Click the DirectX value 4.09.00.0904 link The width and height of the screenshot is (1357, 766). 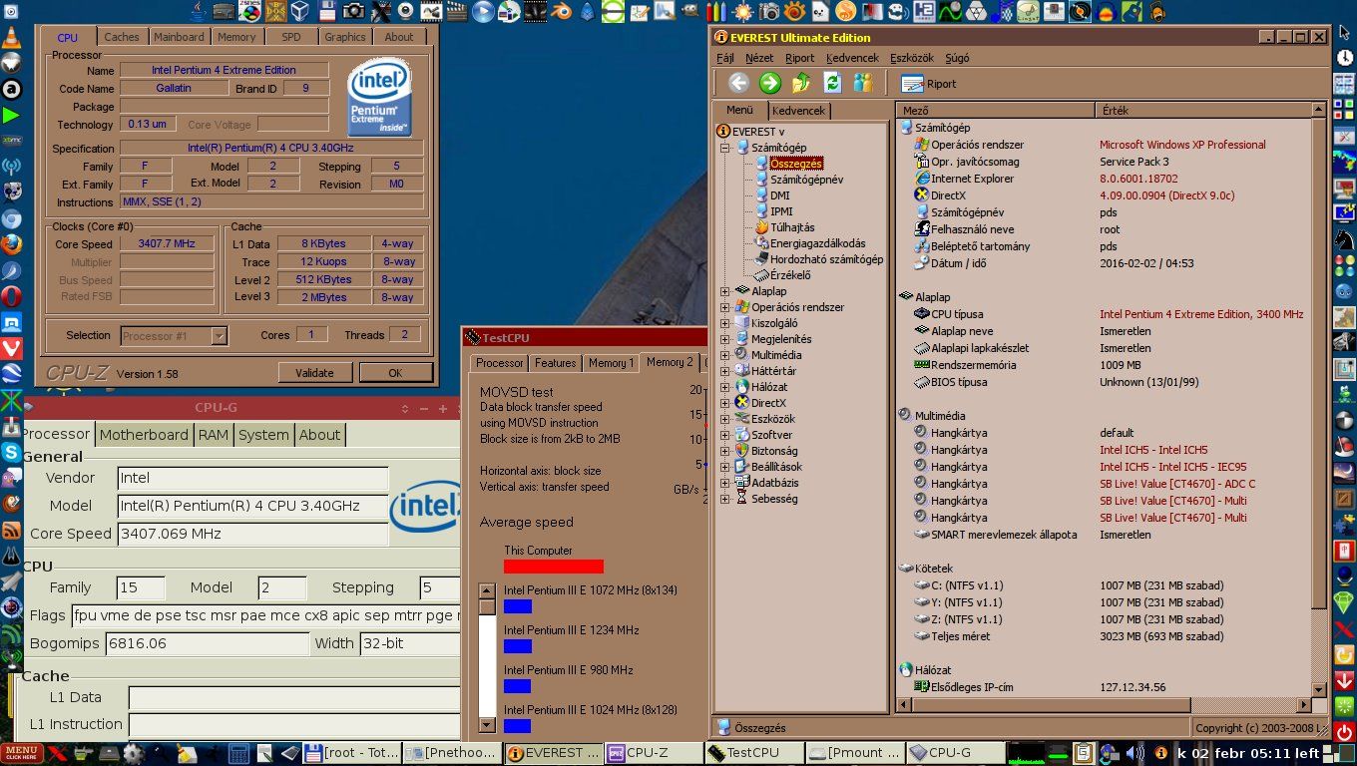1166,195
